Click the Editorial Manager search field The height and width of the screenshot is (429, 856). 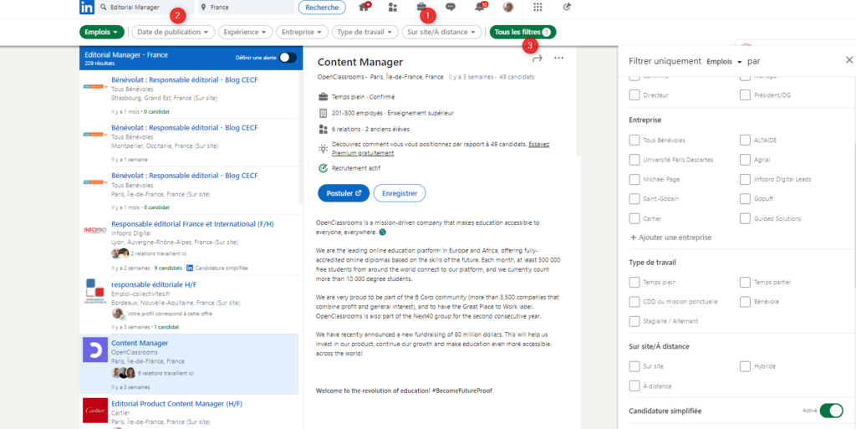pos(145,8)
